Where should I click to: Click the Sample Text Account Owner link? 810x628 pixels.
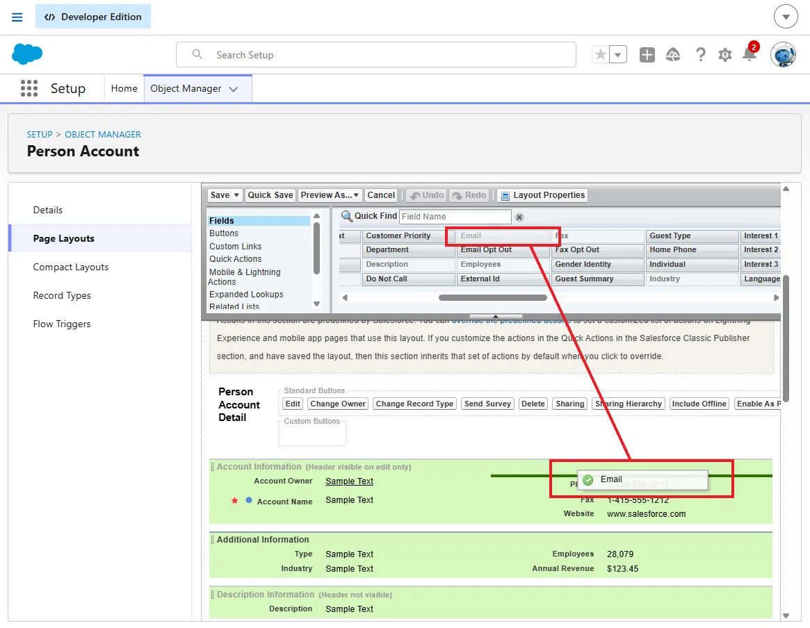pos(349,481)
